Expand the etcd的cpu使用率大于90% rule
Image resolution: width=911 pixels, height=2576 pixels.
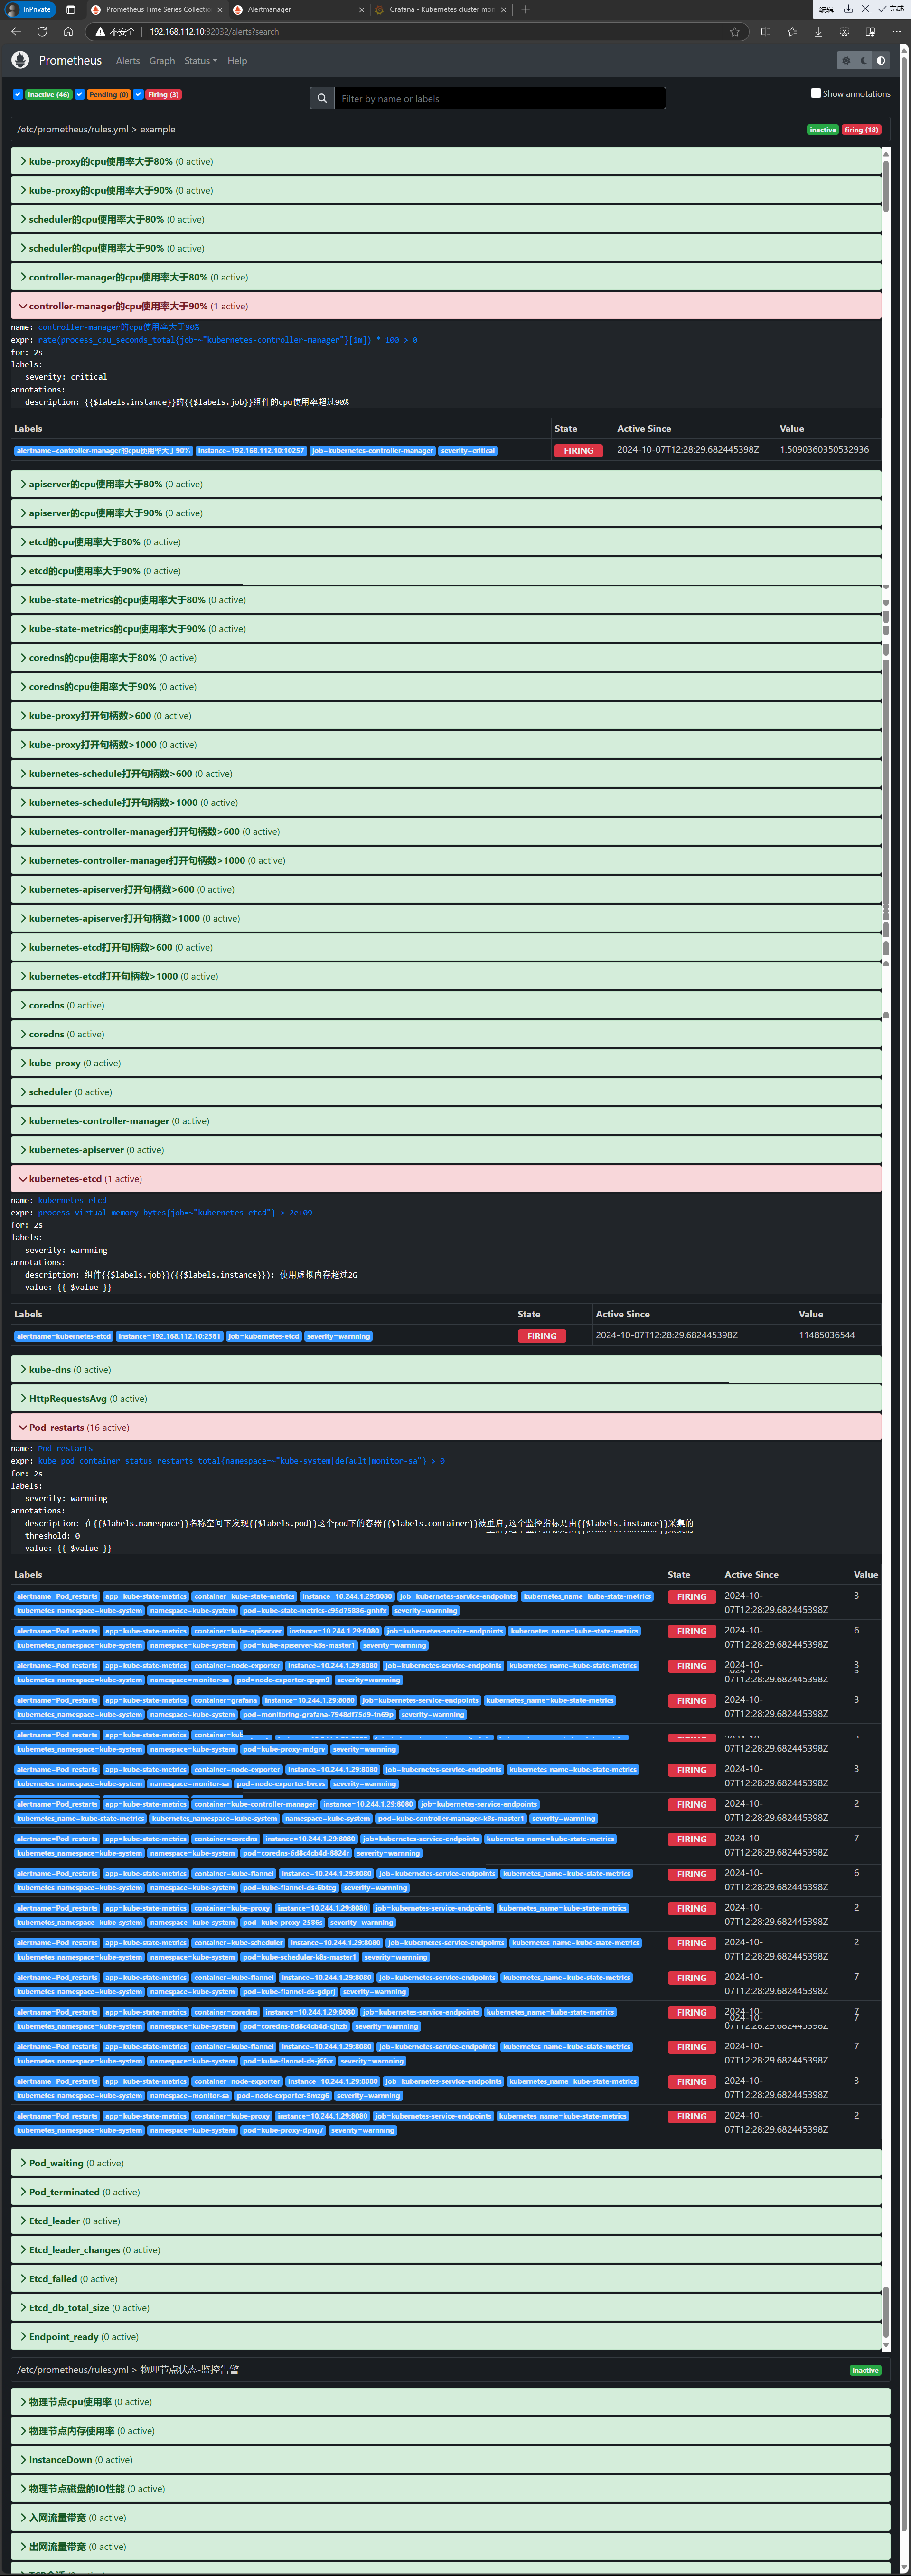click(446, 571)
